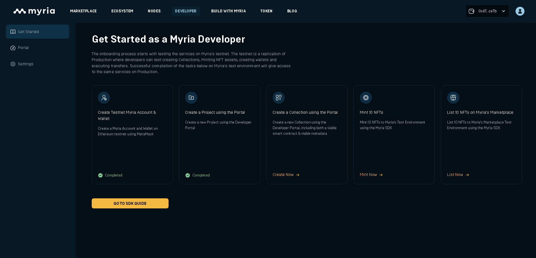This screenshot has width=536, height=258.
Task: Open the user profile avatar
Action: point(520,11)
